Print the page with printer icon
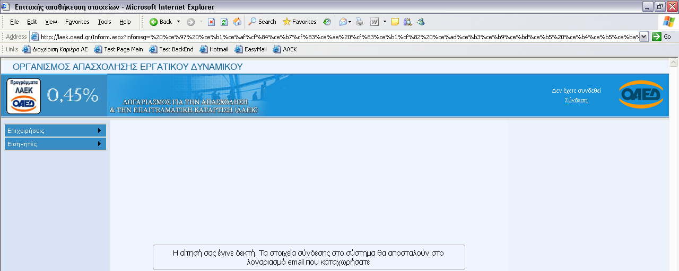Viewport: 679px width, 271px height. pos(360,22)
